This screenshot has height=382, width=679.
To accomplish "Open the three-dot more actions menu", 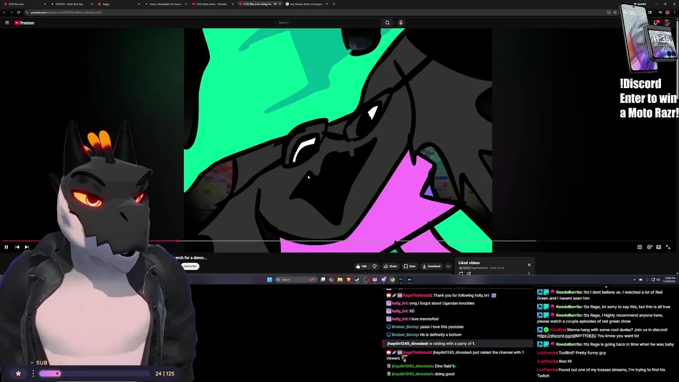I will (448, 266).
